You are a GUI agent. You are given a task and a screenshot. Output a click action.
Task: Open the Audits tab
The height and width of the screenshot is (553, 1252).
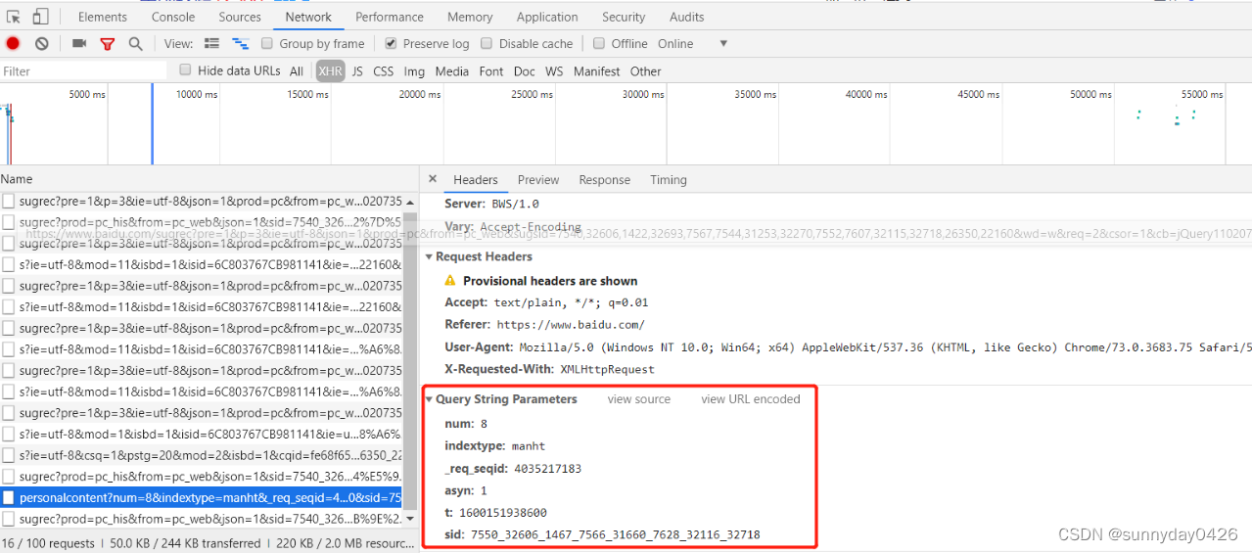click(x=687, y=17)
